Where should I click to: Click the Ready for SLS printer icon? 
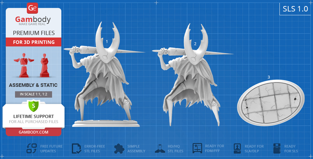[278, 149]
